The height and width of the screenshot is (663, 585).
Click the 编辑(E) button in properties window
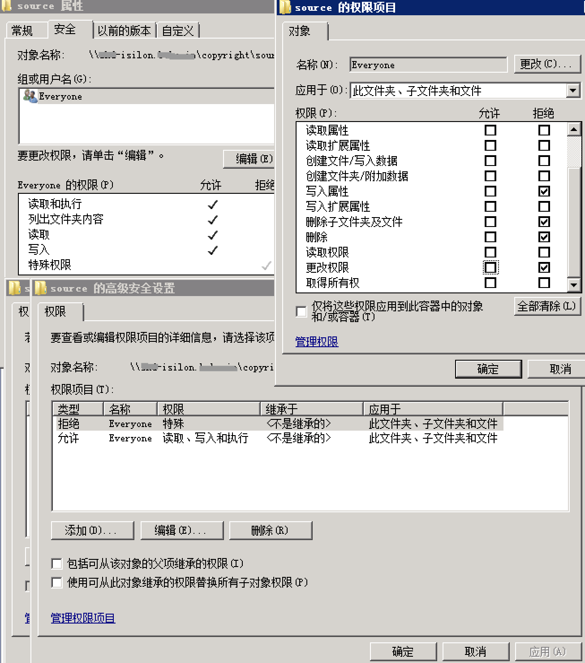tap(249, 159)
